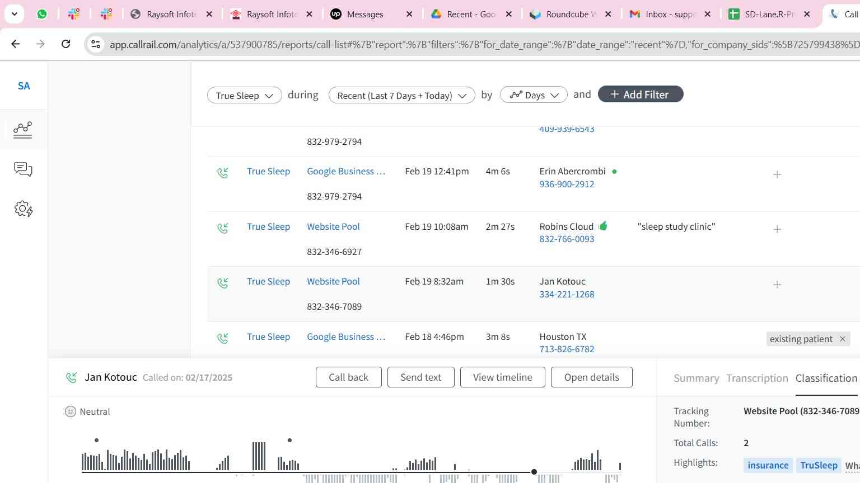
Task: Reload the current page
Action: coord(66,44)
